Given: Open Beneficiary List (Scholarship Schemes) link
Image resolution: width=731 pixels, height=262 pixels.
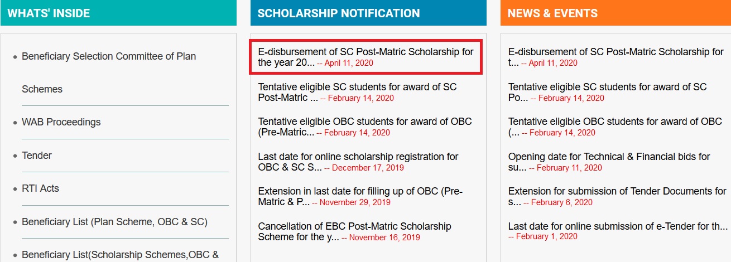Looking at the screenshot, I should (x=119, y=255).
